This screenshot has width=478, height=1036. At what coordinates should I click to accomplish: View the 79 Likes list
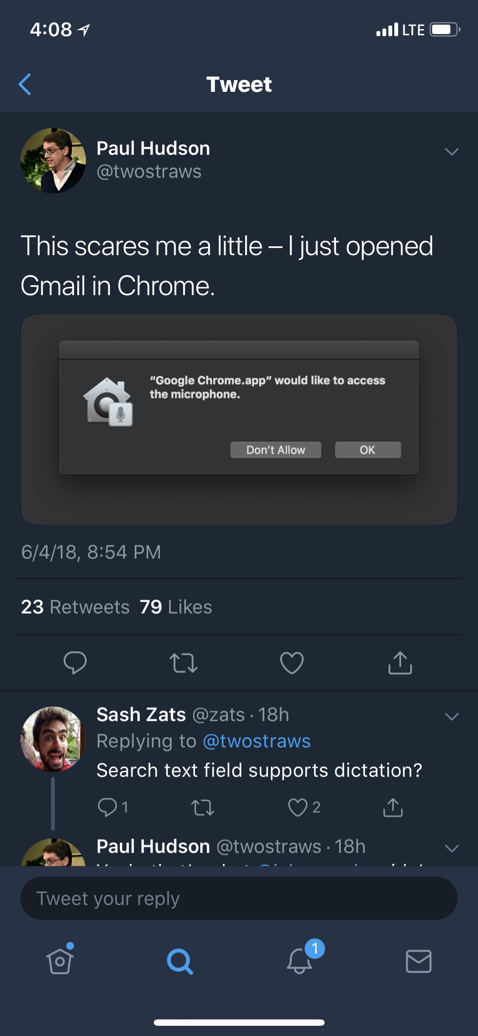click(x=176, y=607)
